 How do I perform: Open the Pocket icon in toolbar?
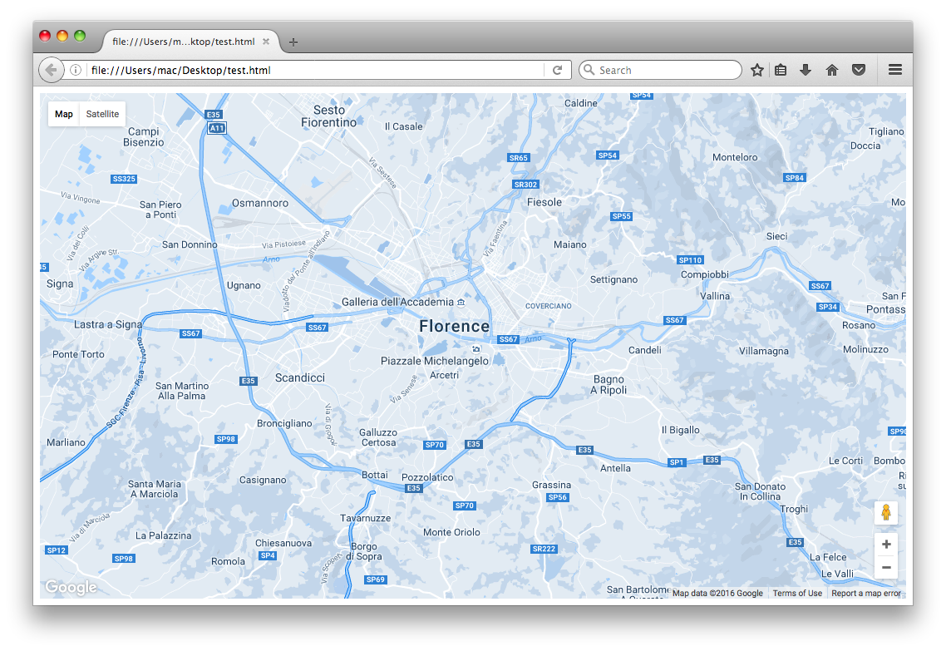pos(859,70)
